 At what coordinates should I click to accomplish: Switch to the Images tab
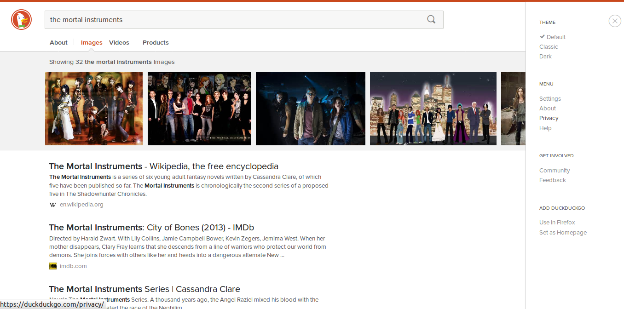point(92,42)
